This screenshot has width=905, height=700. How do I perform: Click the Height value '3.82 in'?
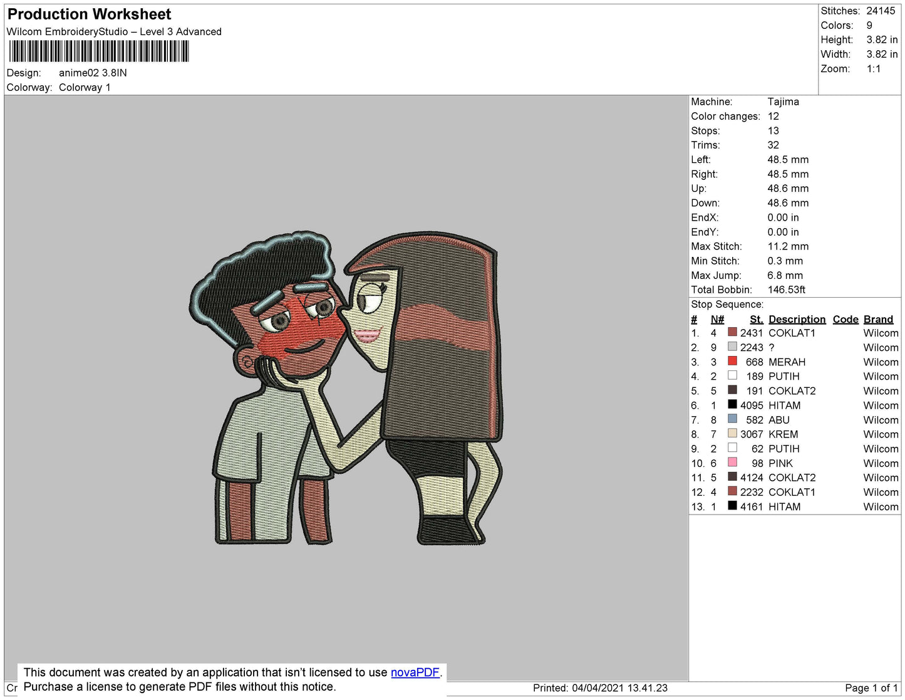882,39
